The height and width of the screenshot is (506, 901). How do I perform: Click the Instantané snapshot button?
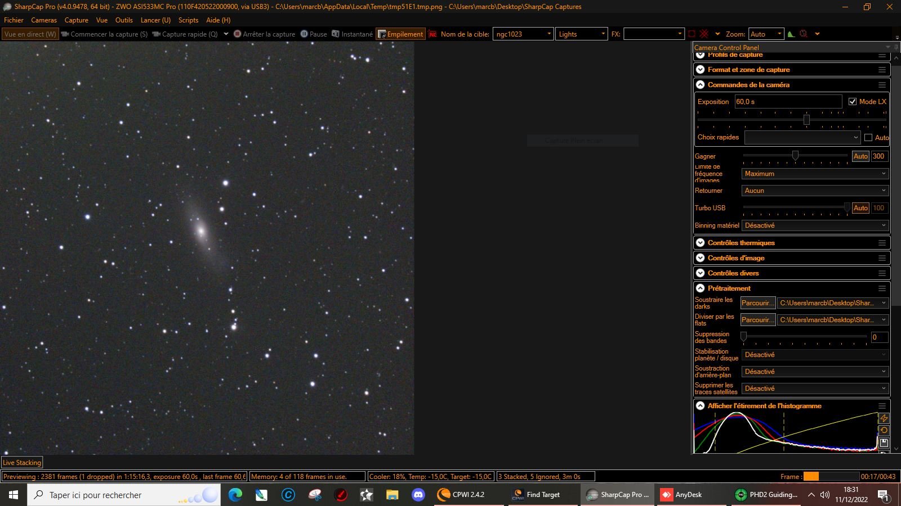[353, 34]
